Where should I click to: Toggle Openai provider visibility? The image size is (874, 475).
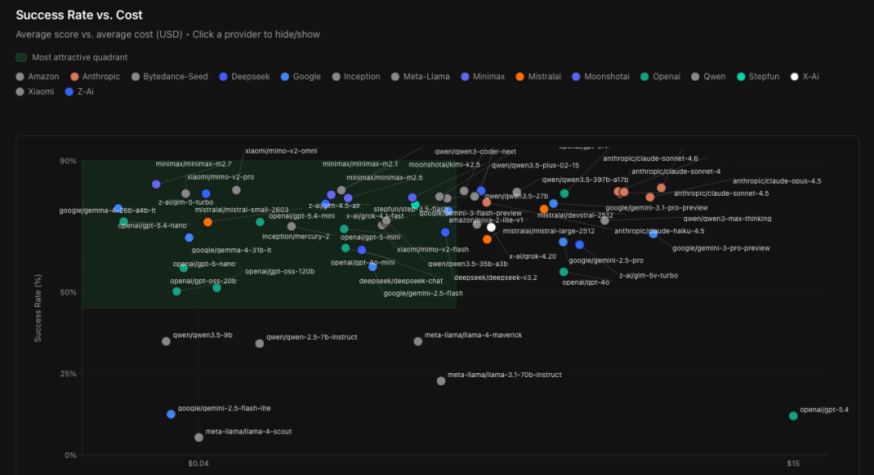[x=660, y=76]
